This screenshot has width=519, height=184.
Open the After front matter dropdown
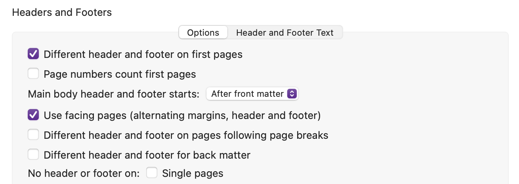click(x=252, y=94)
